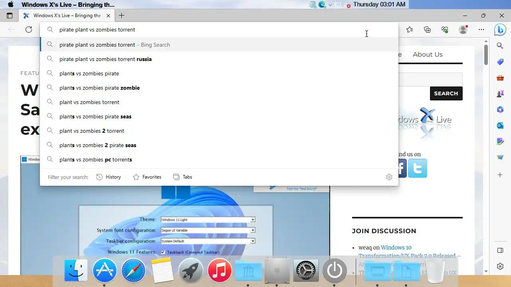Image resolution: width=511 pixels, height=287 pixels.
Task: Filter search by Tabs
Action: tap(182, 177)
